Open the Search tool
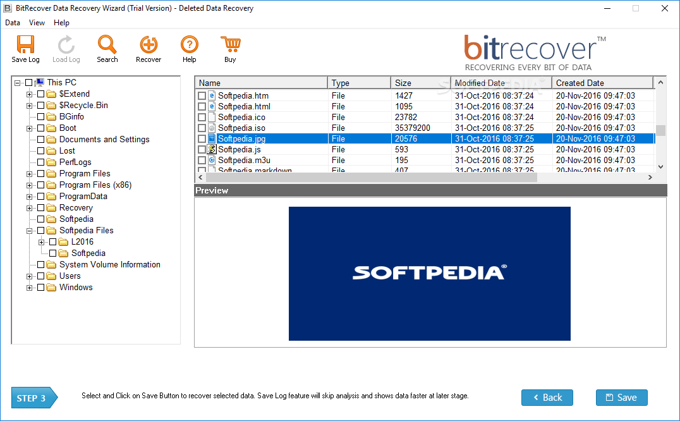Screen dimensions: 680x421 tap(107, 44)
